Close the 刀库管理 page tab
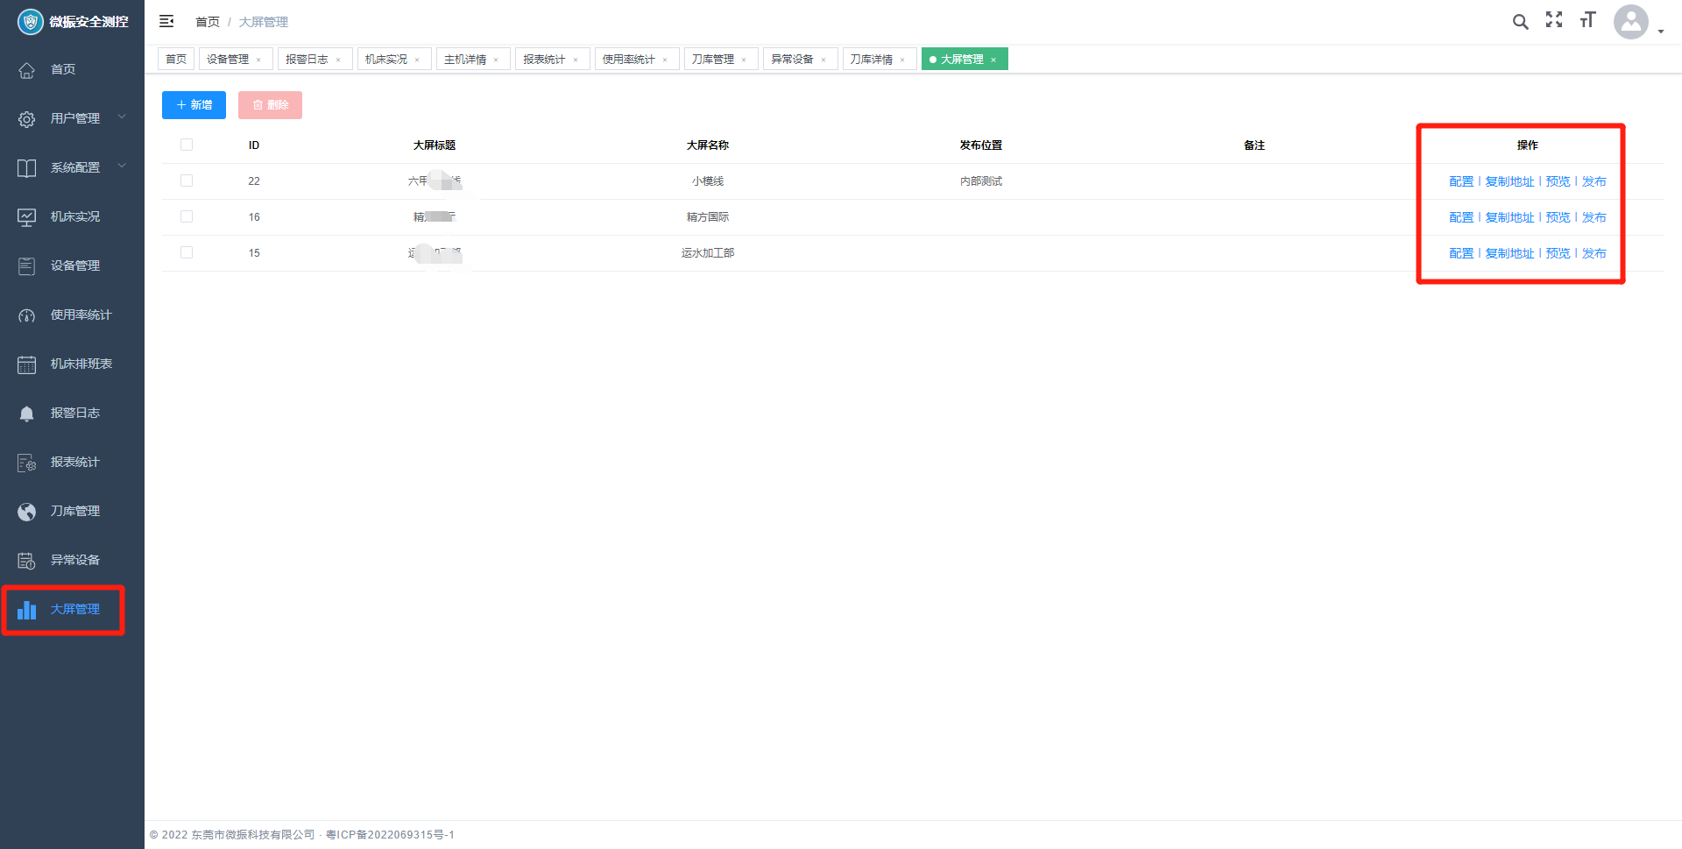Viewport: 1682px width, 849px height. (x=744, y=60)
